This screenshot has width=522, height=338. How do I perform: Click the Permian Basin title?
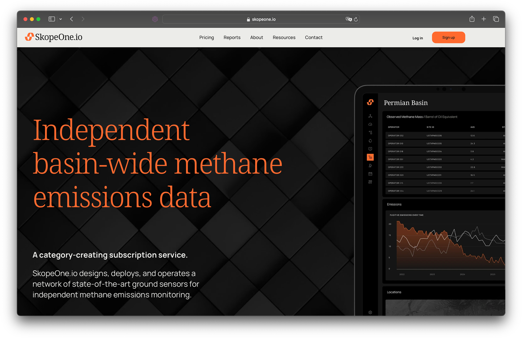406,103
